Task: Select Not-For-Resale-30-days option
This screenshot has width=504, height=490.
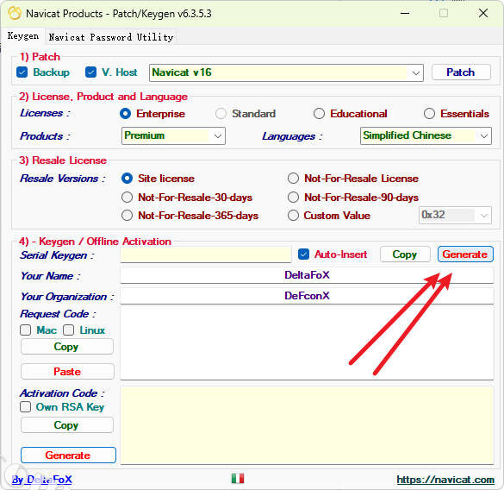Action: (x=128, y=197)
